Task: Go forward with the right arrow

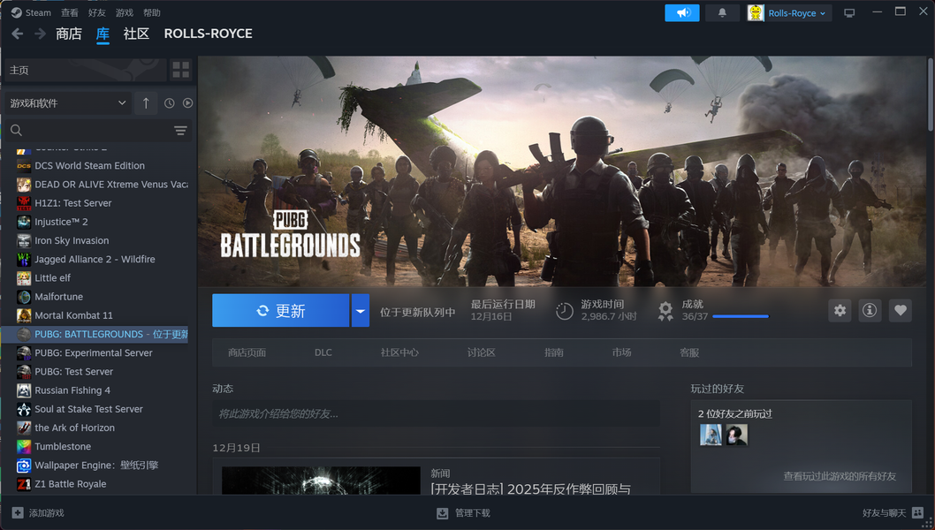Action: tap(40, 34)
